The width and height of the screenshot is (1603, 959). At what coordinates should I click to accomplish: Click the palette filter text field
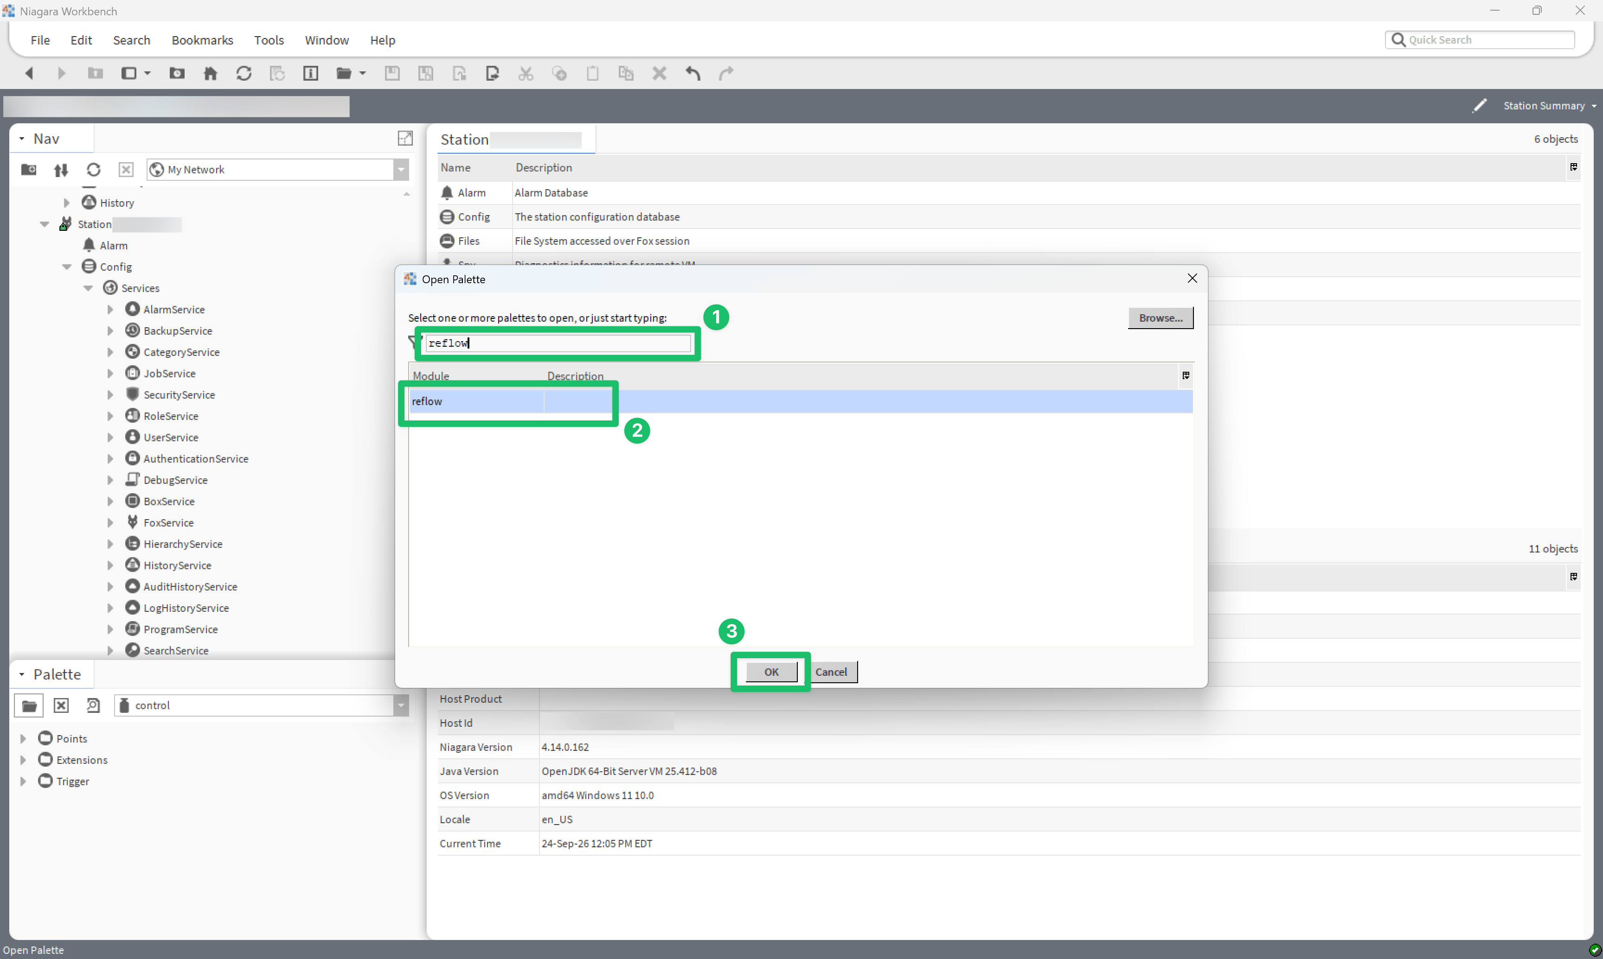[558, 343]
